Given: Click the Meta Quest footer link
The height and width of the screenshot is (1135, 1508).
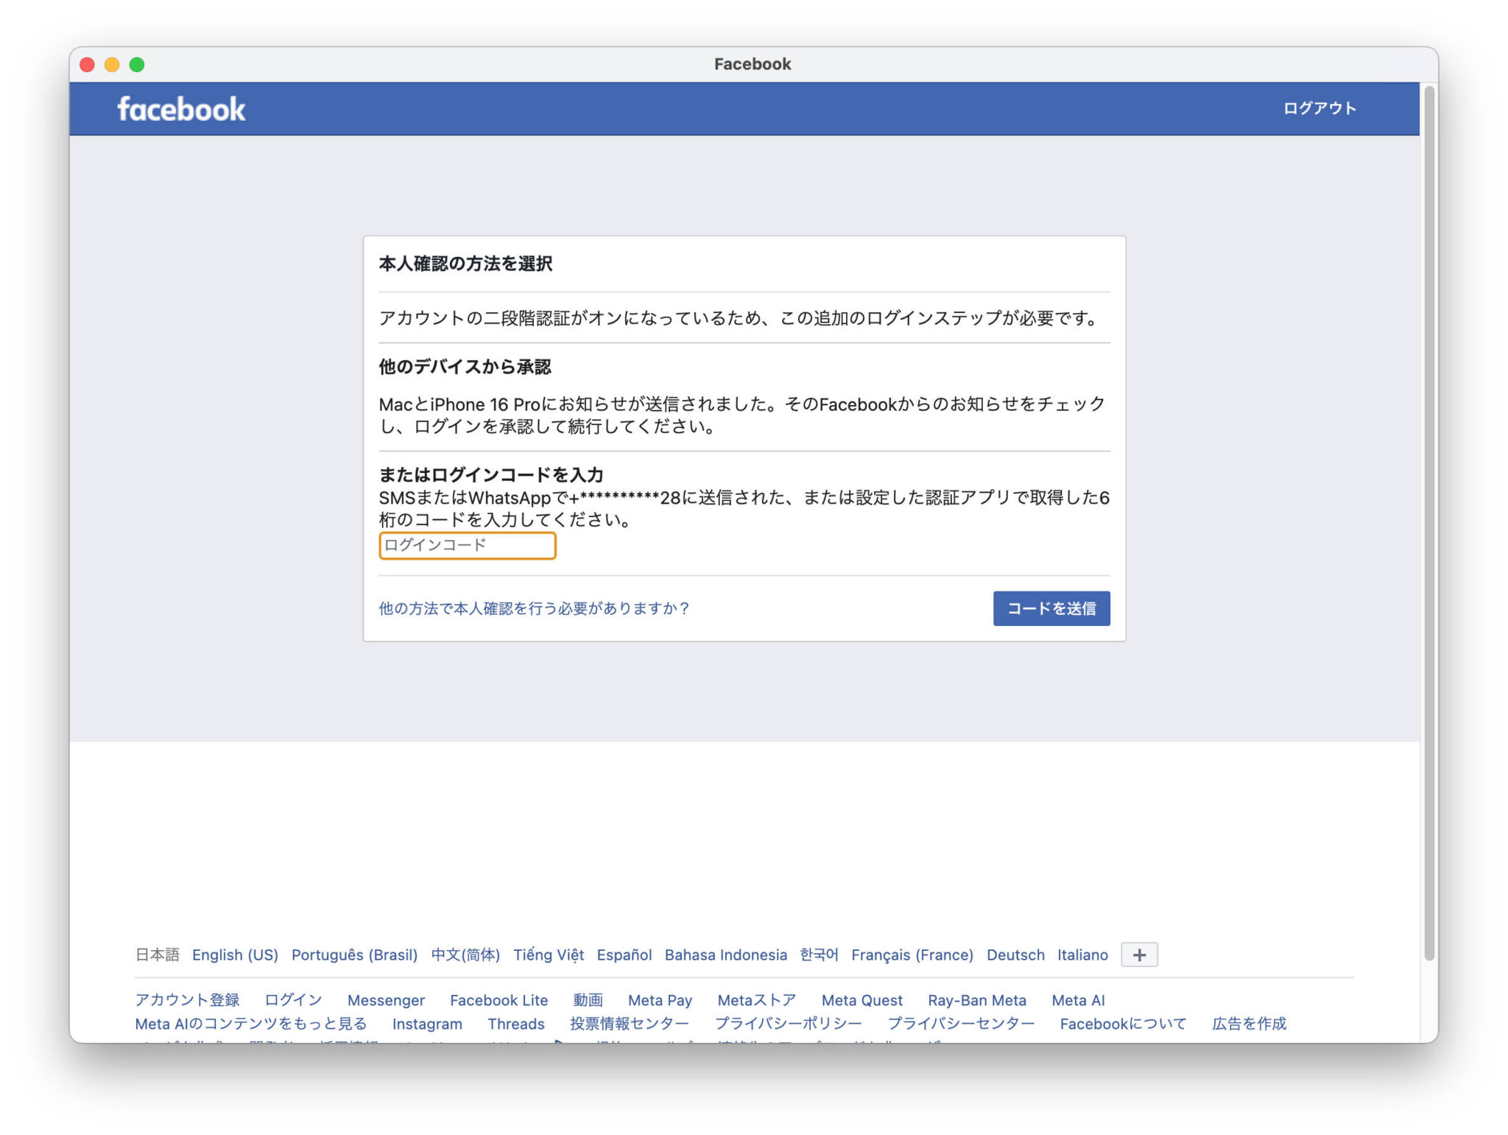Looking at the screenshot, I should click(x=862, y=1000).
